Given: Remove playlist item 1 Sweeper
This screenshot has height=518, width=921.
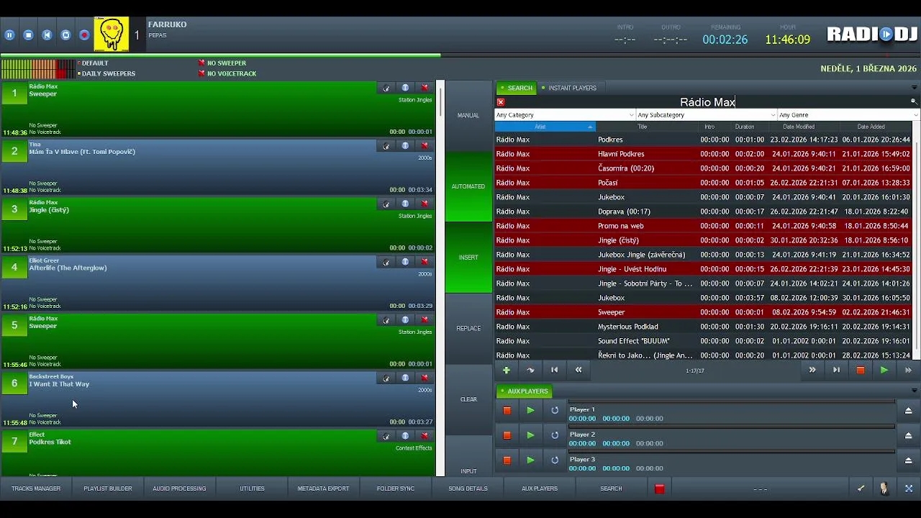Looking at the screenshot, I should 425,88.
